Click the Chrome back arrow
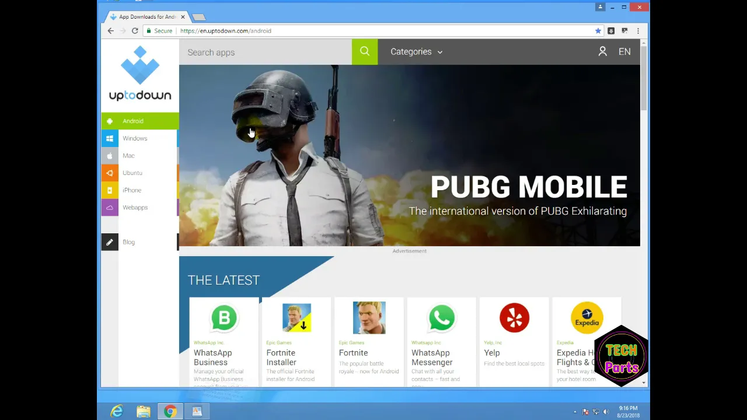This screenshot has height=420, width=747. [x=110, y=31]
